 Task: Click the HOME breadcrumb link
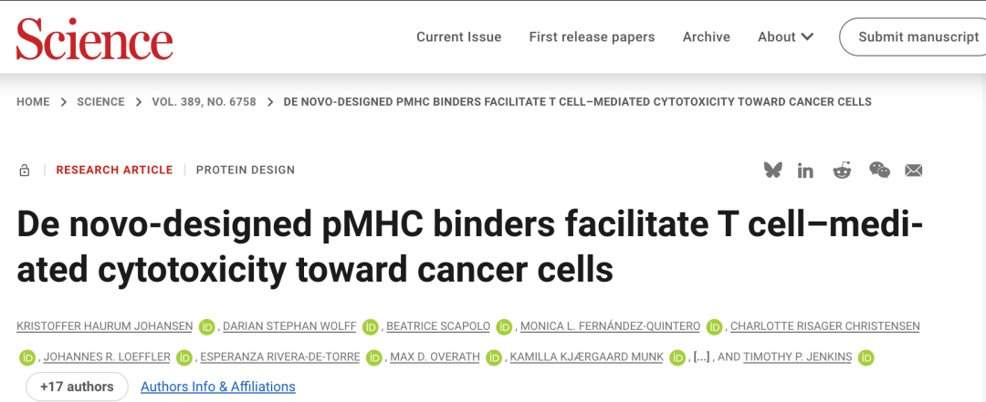[x=33, y=102]
